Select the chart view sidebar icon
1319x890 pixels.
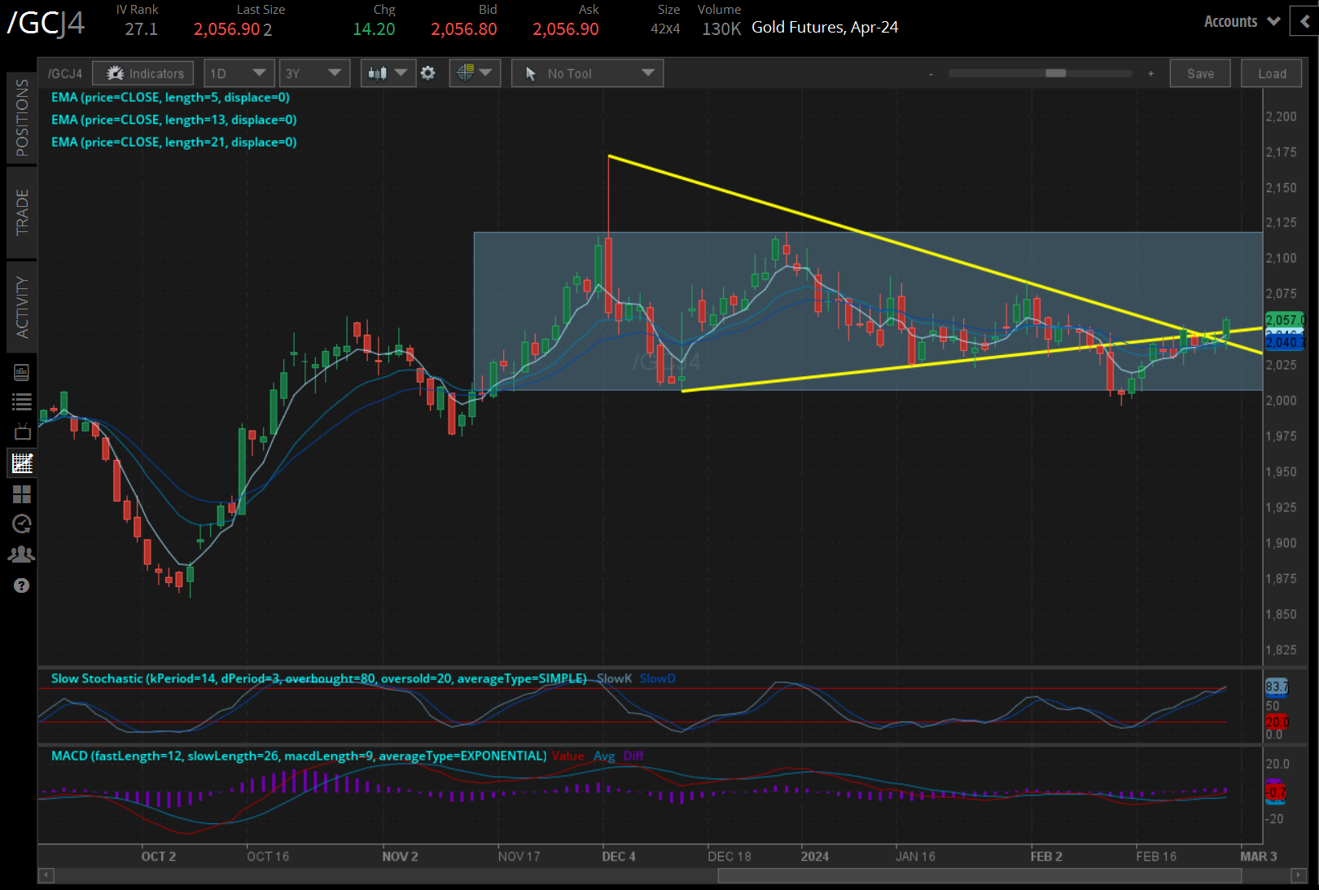click(22, 463)
